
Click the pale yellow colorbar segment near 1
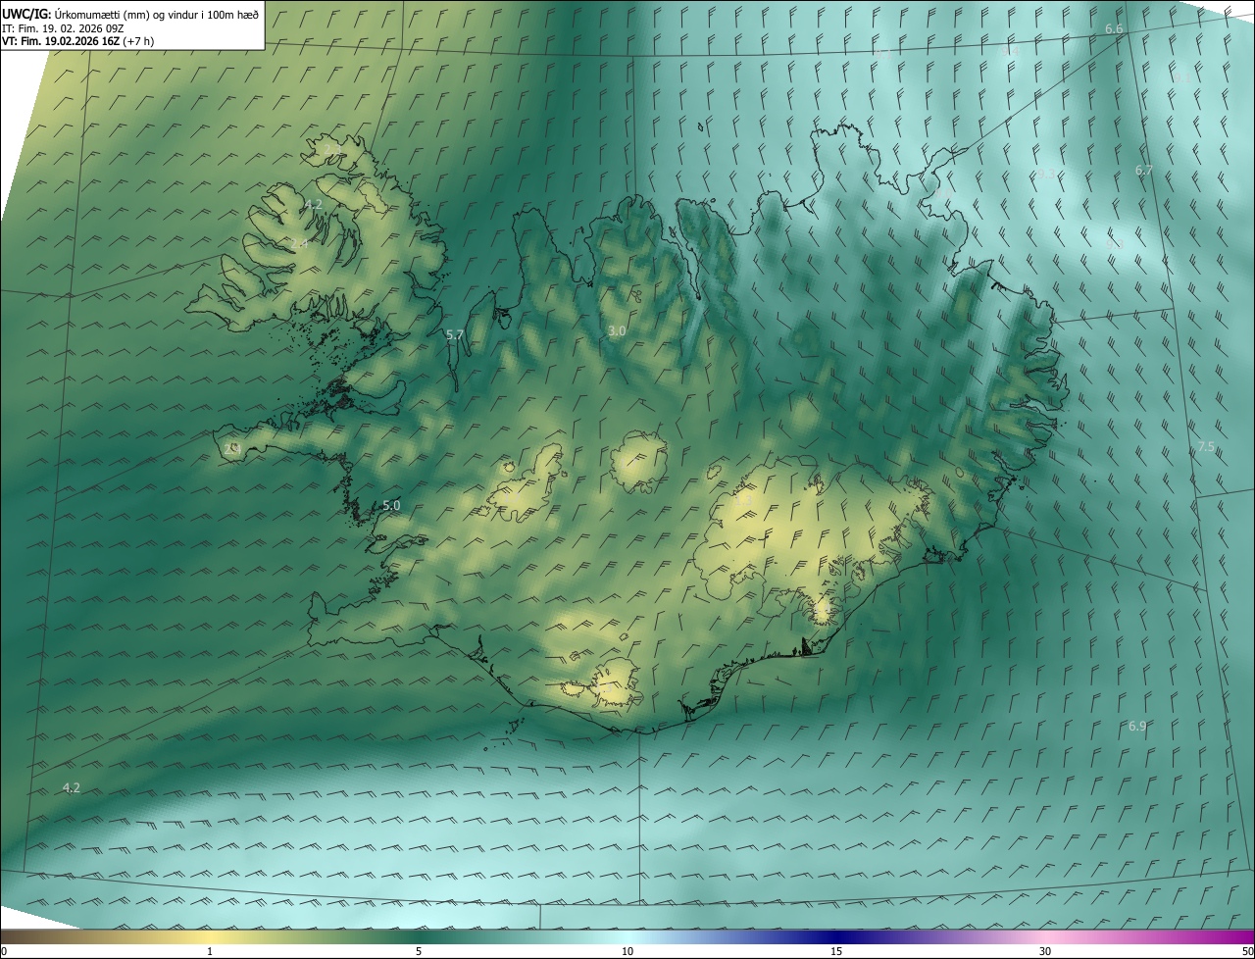click(210, 936)
